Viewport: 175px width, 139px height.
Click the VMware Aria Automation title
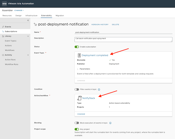point(21,4)
